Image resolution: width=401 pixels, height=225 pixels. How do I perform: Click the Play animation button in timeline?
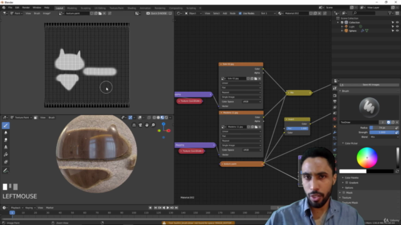coord(168,208)
